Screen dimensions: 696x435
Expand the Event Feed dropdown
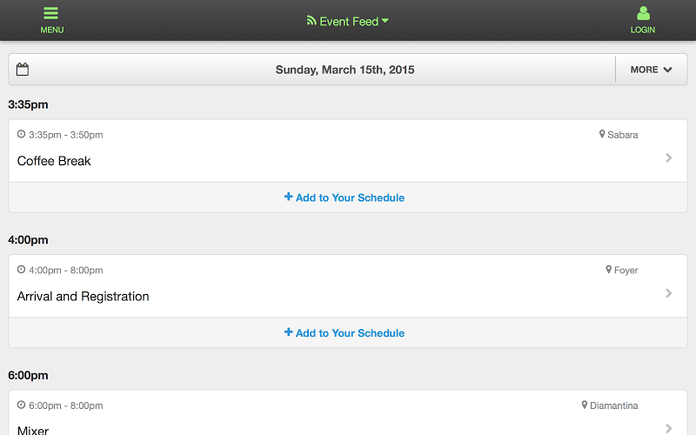385,21
